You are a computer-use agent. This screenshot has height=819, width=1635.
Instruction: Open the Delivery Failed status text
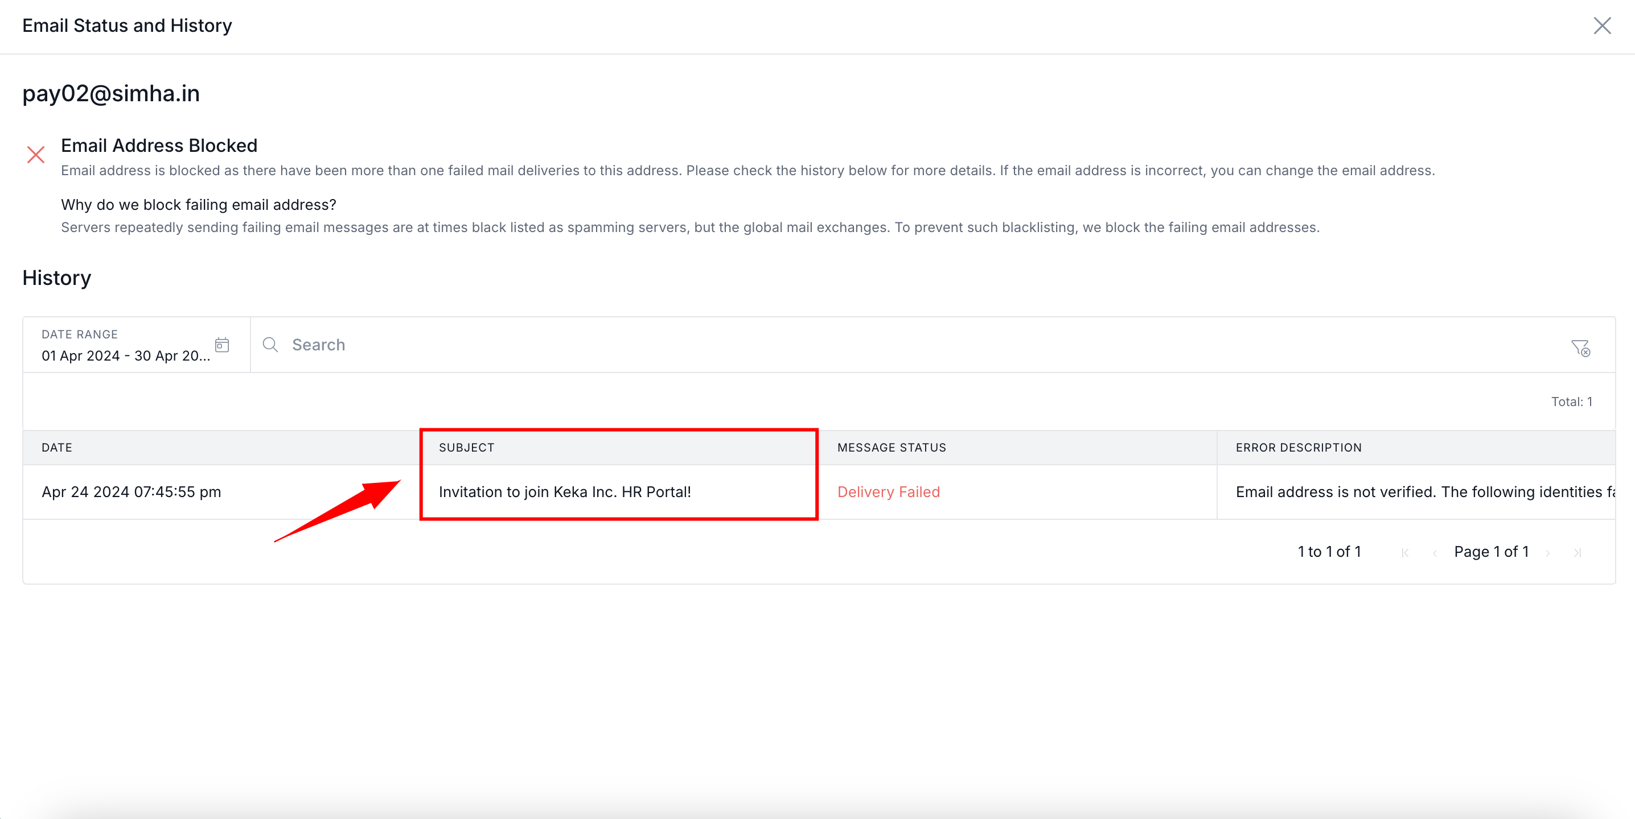[888, 492]
